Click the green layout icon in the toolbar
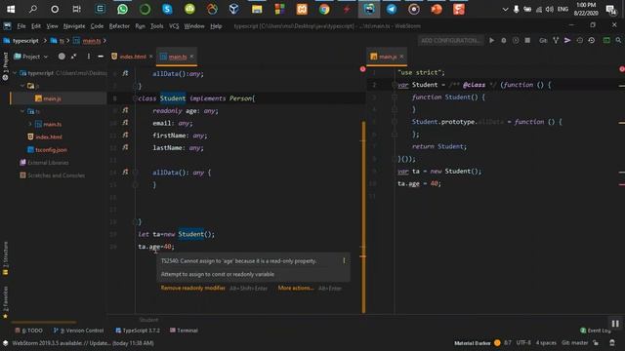The width and height of the screenshot is (625, 351). (x=606, y=41)
